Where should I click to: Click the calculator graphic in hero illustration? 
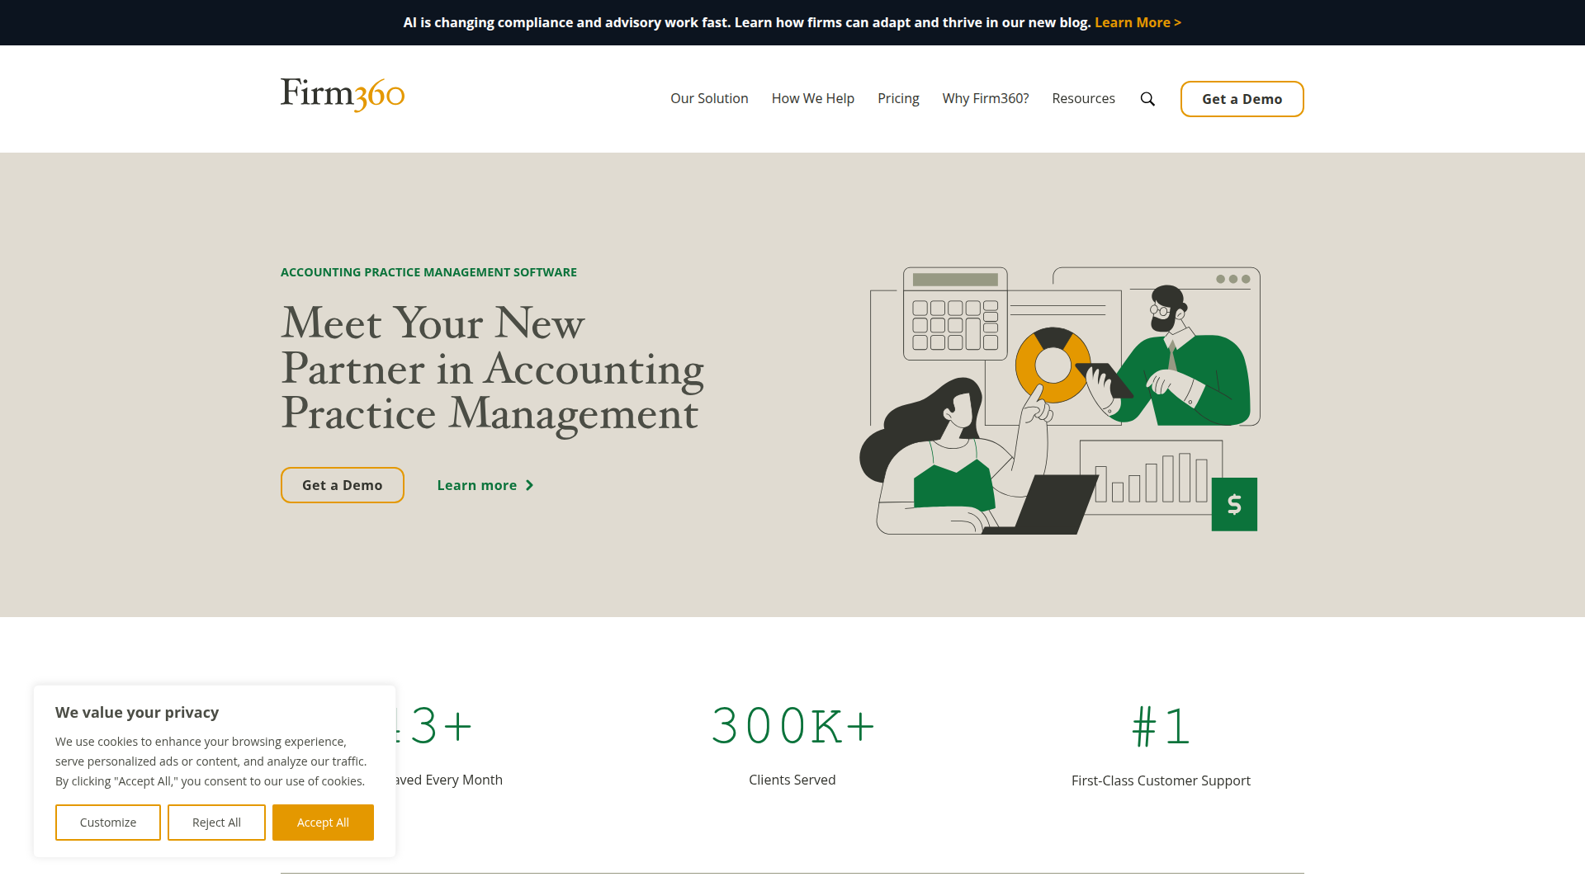pos(955,314)
